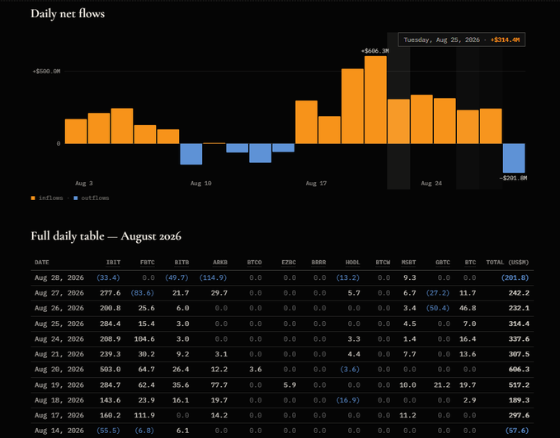Viewport: 560px width, 438px height.
Task: Select the BITB column header
Action: tap(181, 263)
